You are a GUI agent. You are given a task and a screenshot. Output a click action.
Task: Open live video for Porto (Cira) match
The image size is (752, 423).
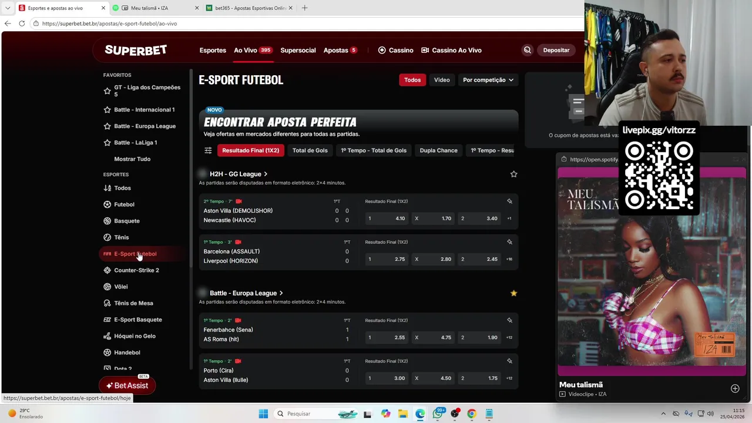point(238,361)
